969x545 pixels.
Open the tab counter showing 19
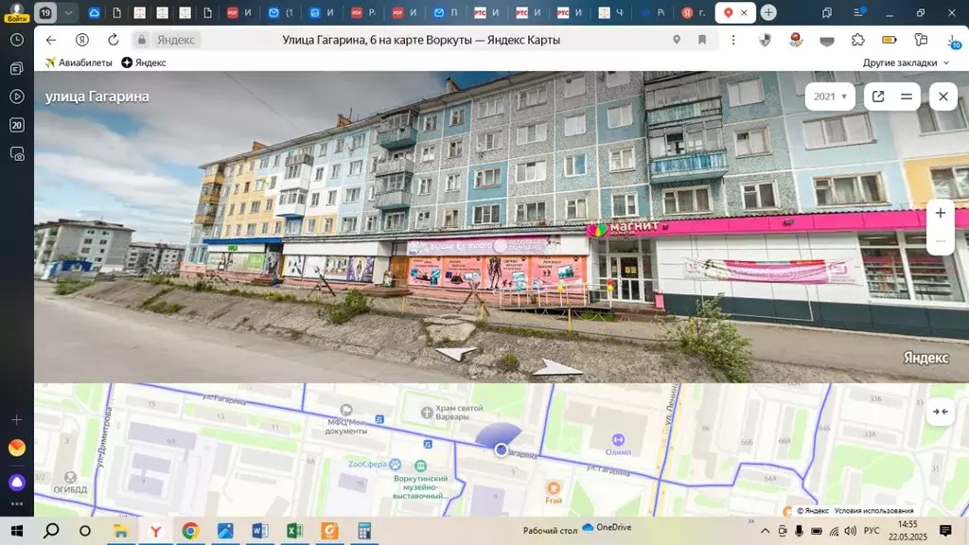point(45,12)
